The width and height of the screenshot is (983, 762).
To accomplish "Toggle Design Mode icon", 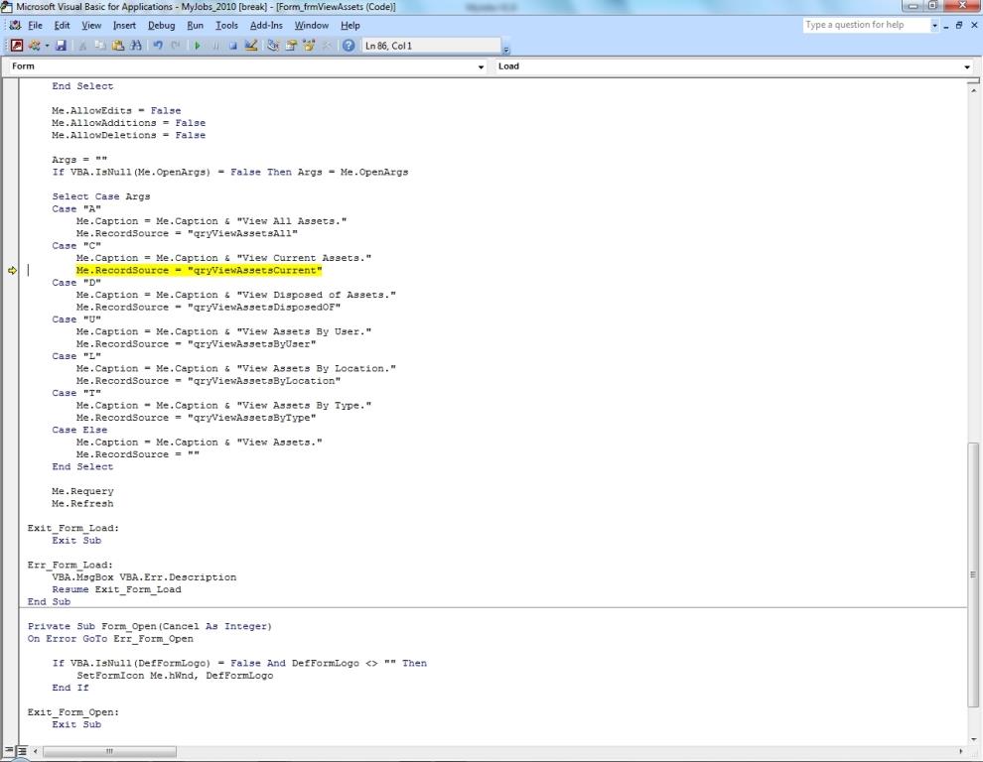I will point(251,46).
